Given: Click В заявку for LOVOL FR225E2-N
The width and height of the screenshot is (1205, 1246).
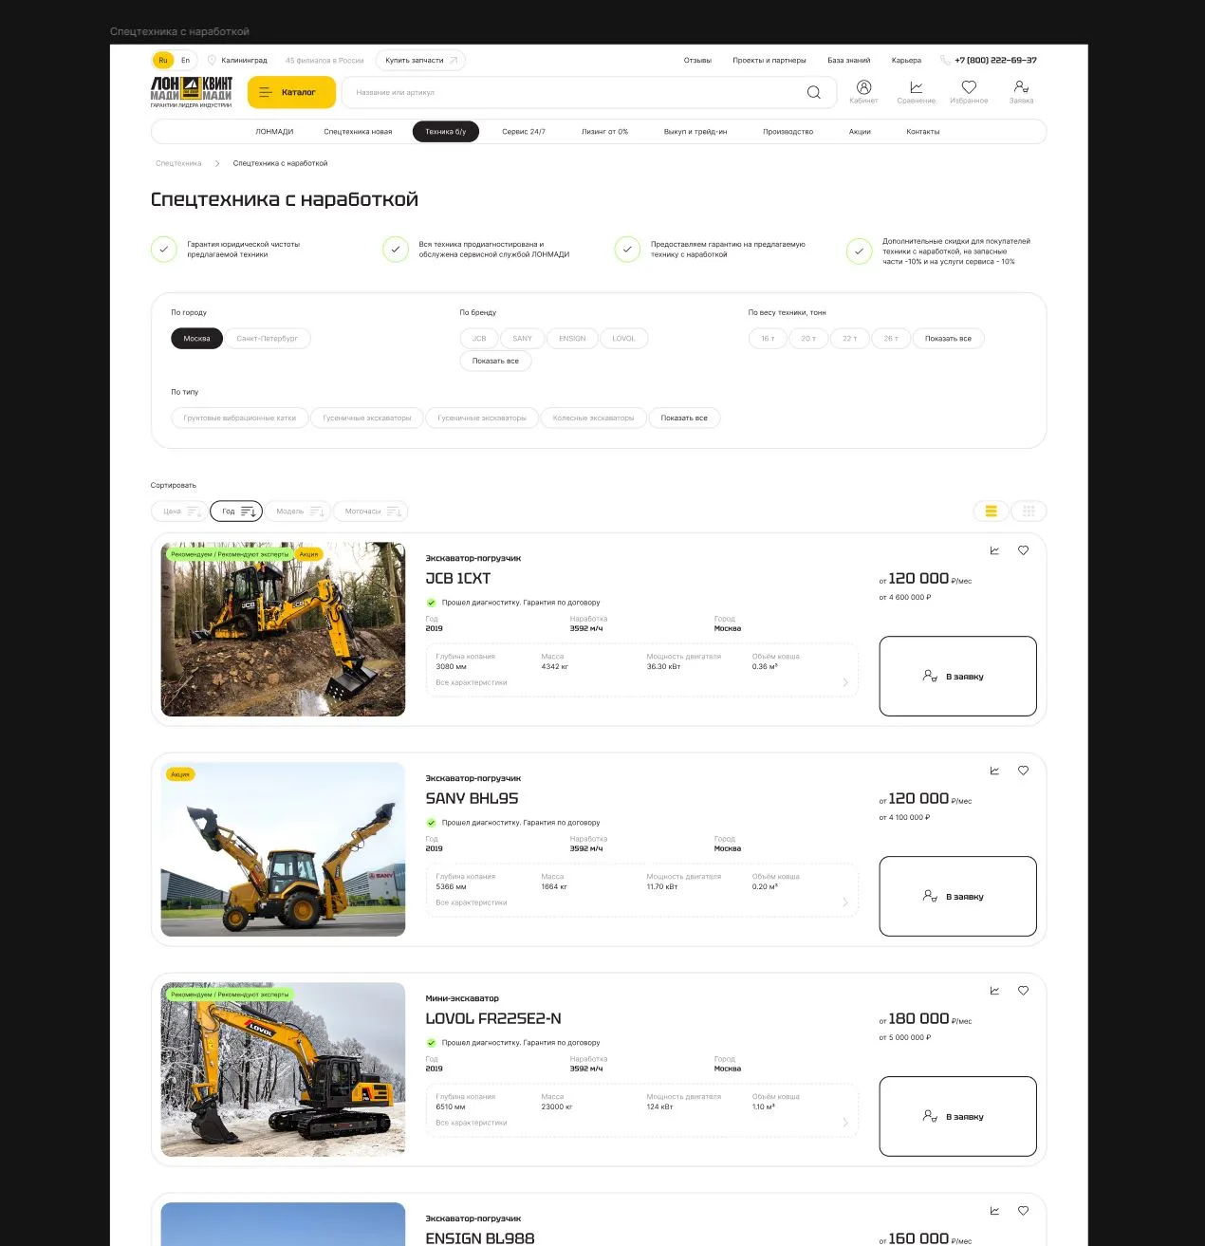Looking at the screenshot, I should coord(957,1116).
